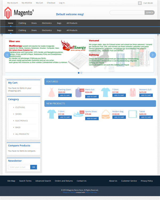
Task: Open the Advanced Search footer link
Action: pyautogui.click(x=43, y=181)
